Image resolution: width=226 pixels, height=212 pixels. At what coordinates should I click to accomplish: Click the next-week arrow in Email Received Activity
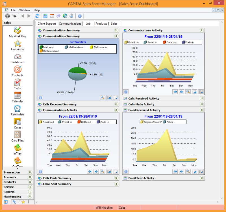[182, 172]
